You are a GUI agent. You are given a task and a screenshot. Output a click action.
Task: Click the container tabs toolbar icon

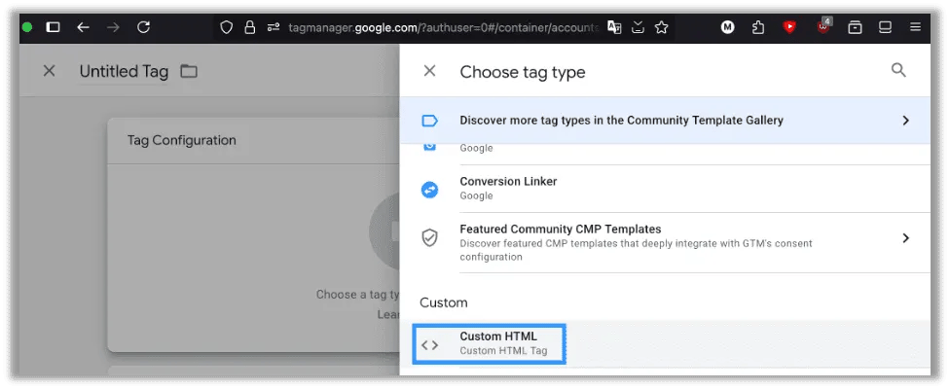click(855, 27)
